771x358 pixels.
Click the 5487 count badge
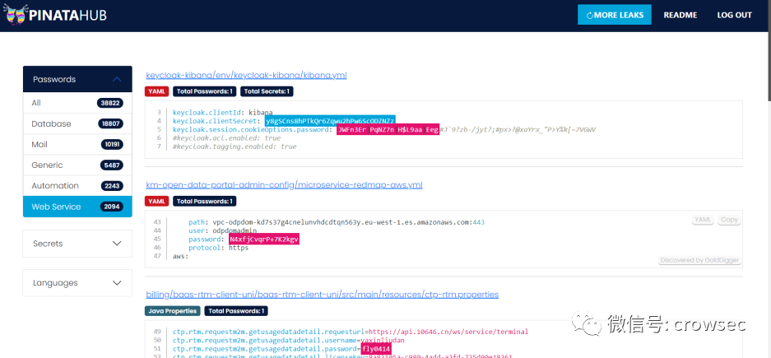(112, 165)
